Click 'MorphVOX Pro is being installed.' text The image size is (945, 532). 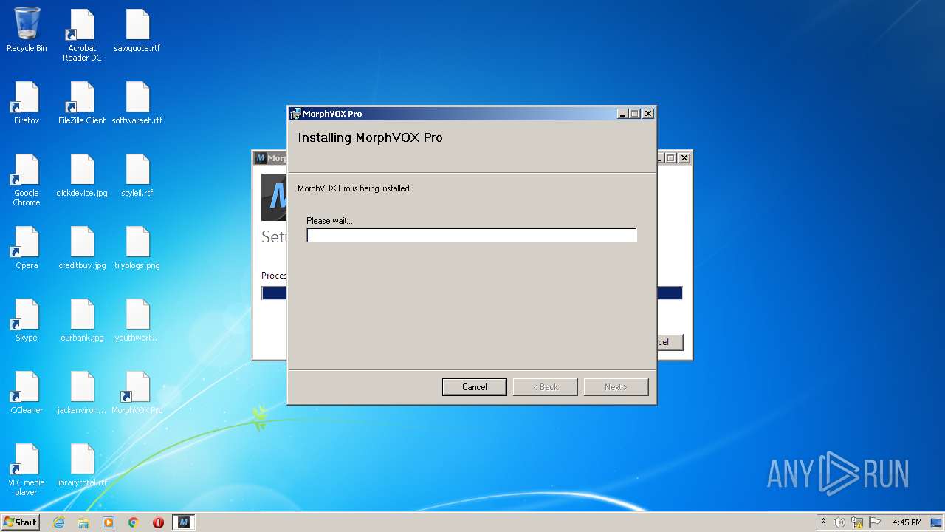tap(354, 188)
